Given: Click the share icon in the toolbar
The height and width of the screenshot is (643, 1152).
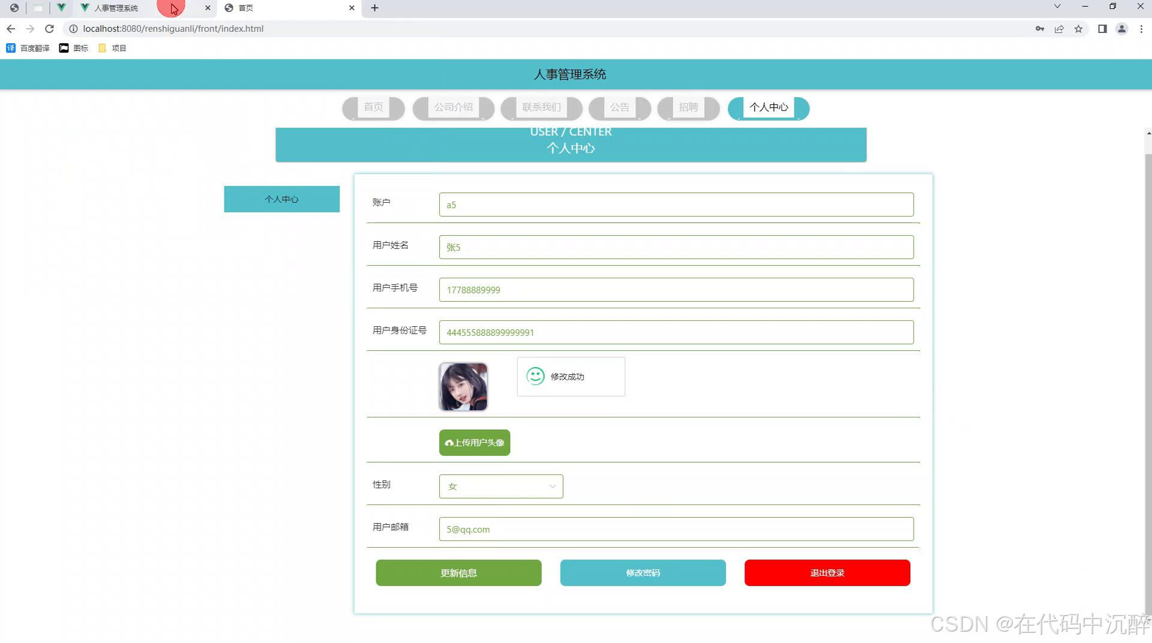Looking at the screenshot, I should pos(1059,29).
